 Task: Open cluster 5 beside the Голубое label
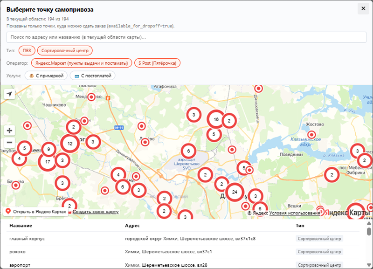25,148
